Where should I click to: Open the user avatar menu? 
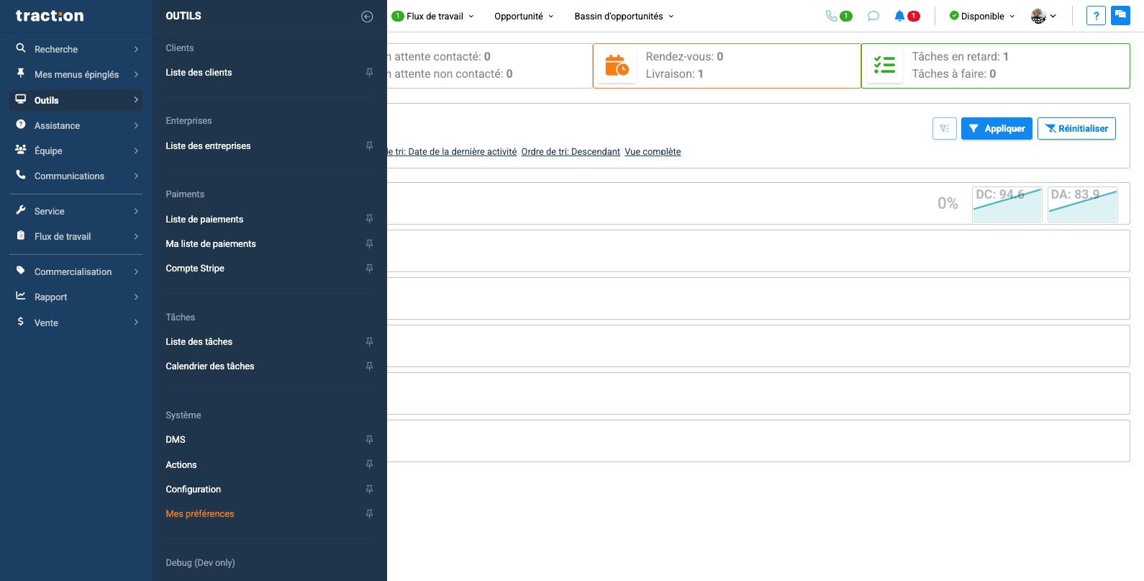(1043, 16)
